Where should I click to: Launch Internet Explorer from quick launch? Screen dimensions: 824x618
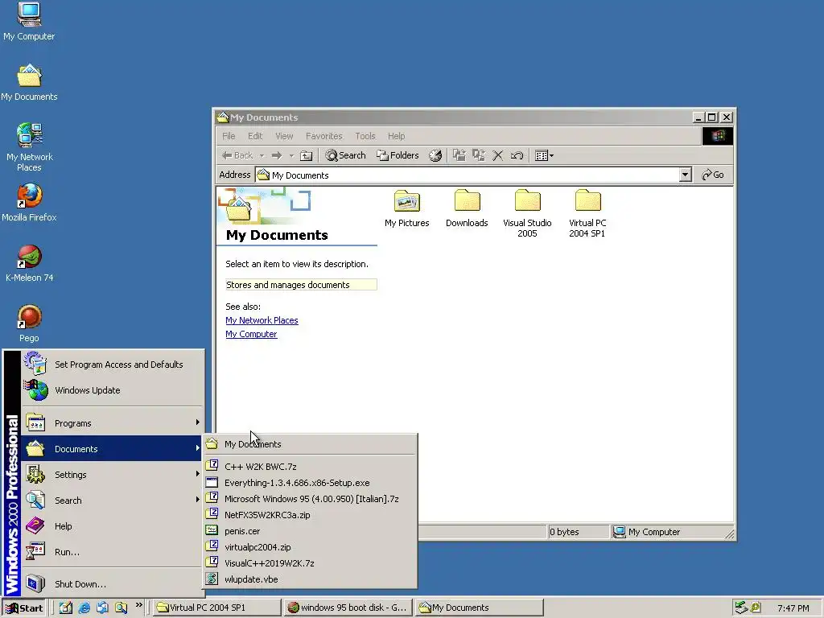tap(84, 608)
